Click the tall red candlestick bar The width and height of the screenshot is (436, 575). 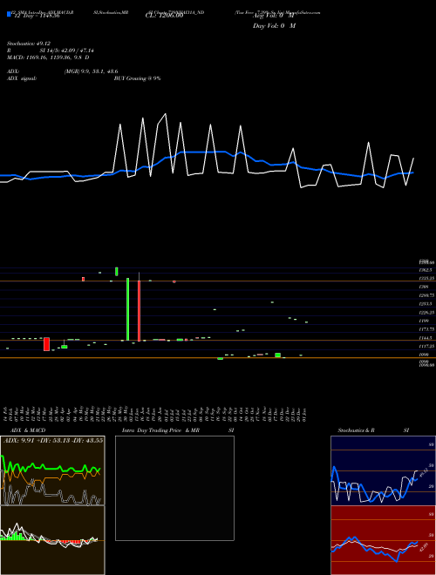140,311
